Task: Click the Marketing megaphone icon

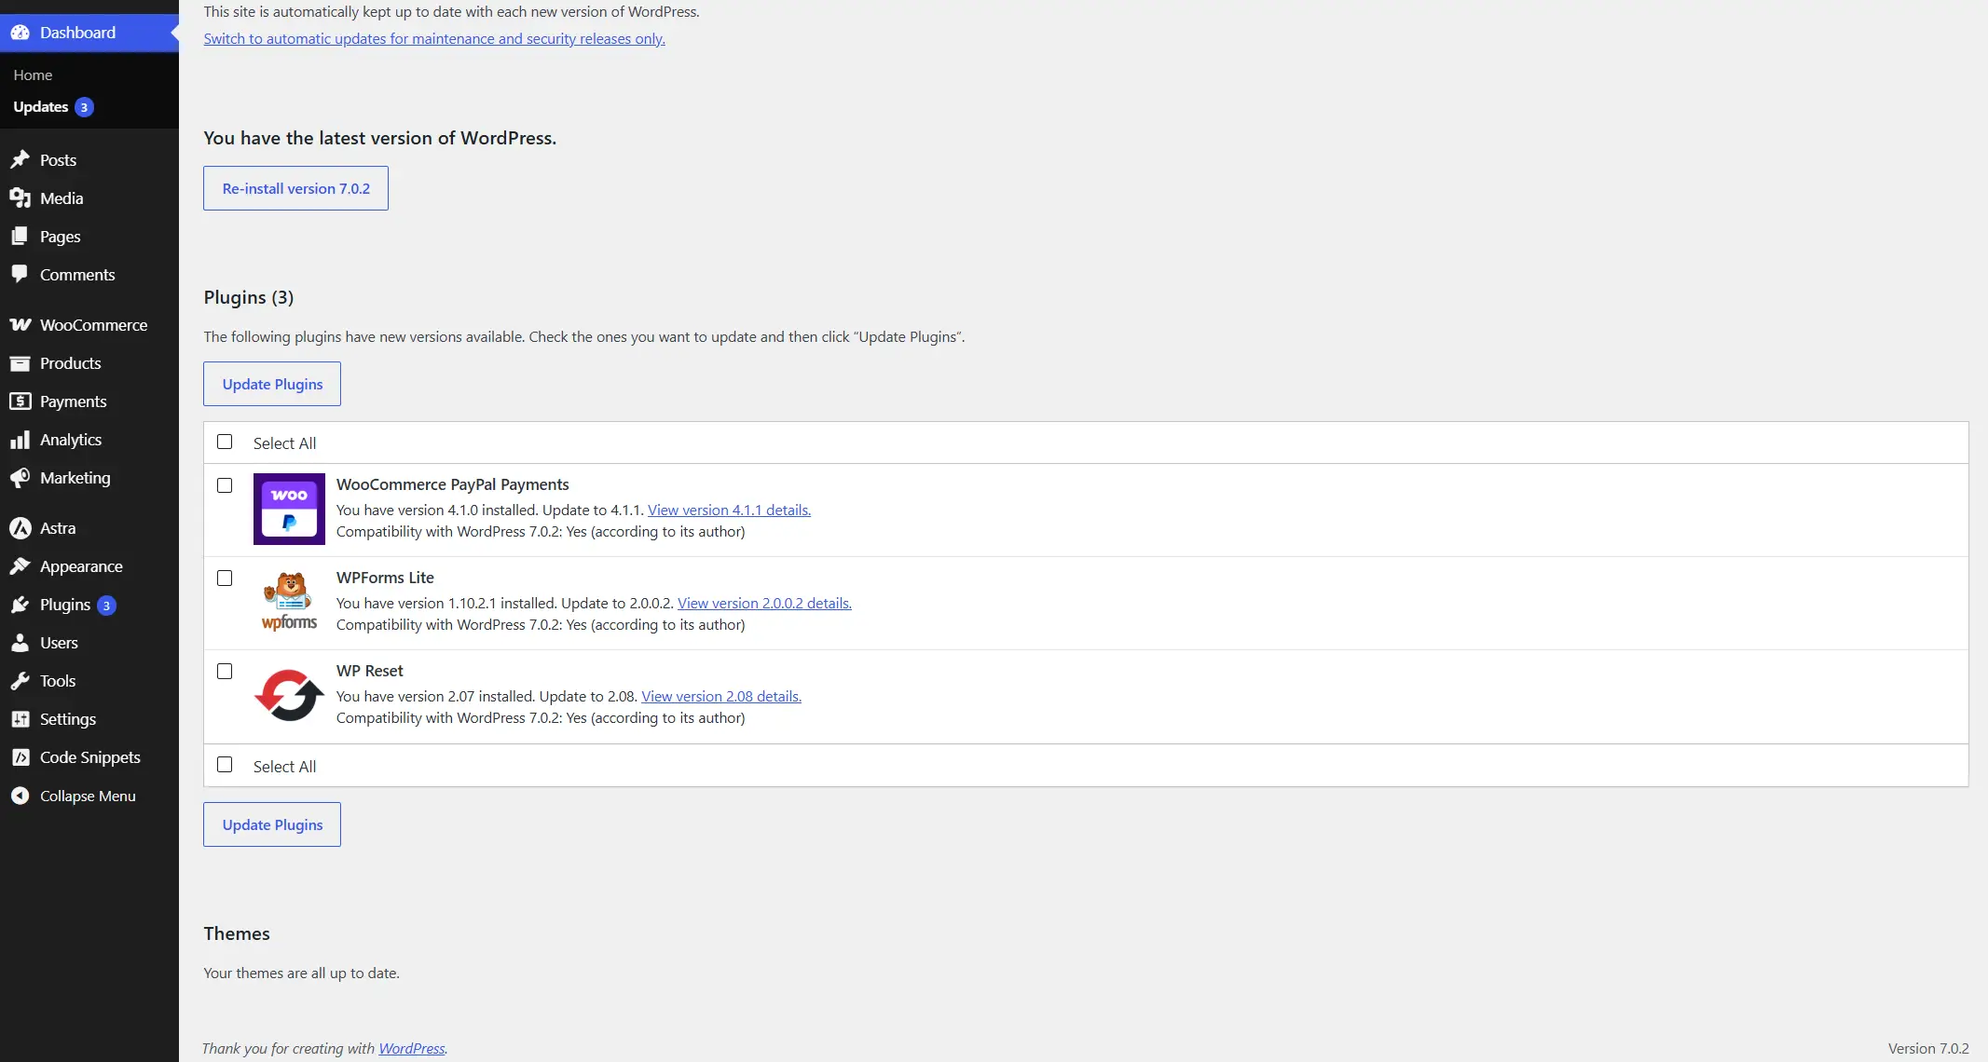Action: tap(20, 478)
